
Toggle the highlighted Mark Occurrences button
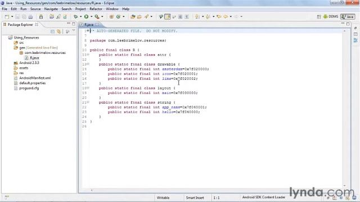pos(168,17)
